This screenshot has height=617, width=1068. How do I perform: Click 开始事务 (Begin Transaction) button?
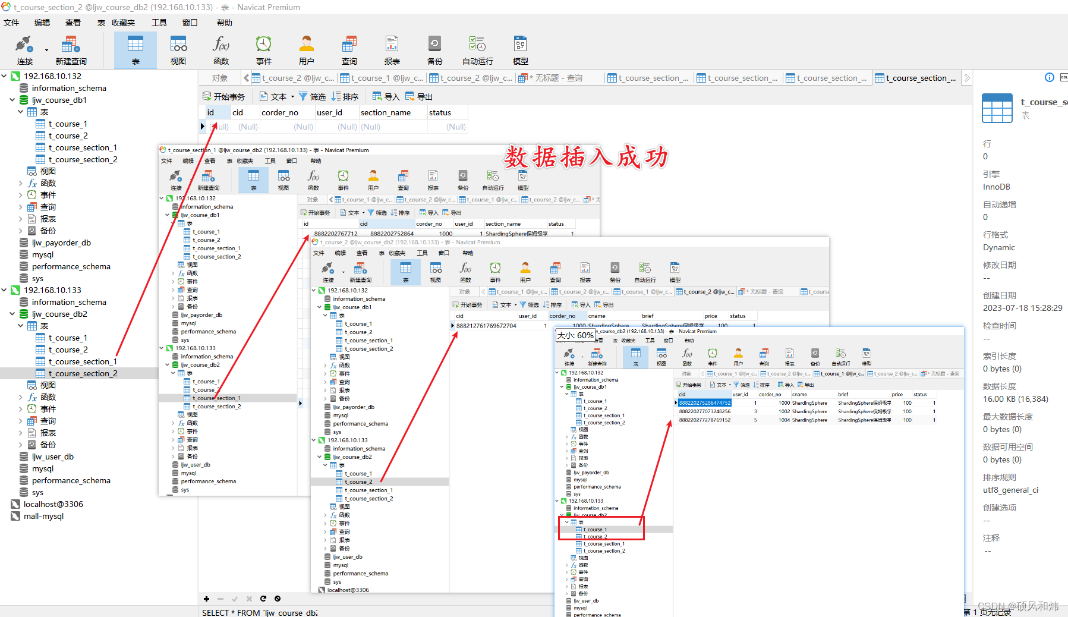pyautogui.click(x=223, y=97)
